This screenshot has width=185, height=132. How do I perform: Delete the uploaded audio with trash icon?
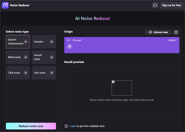176,32
